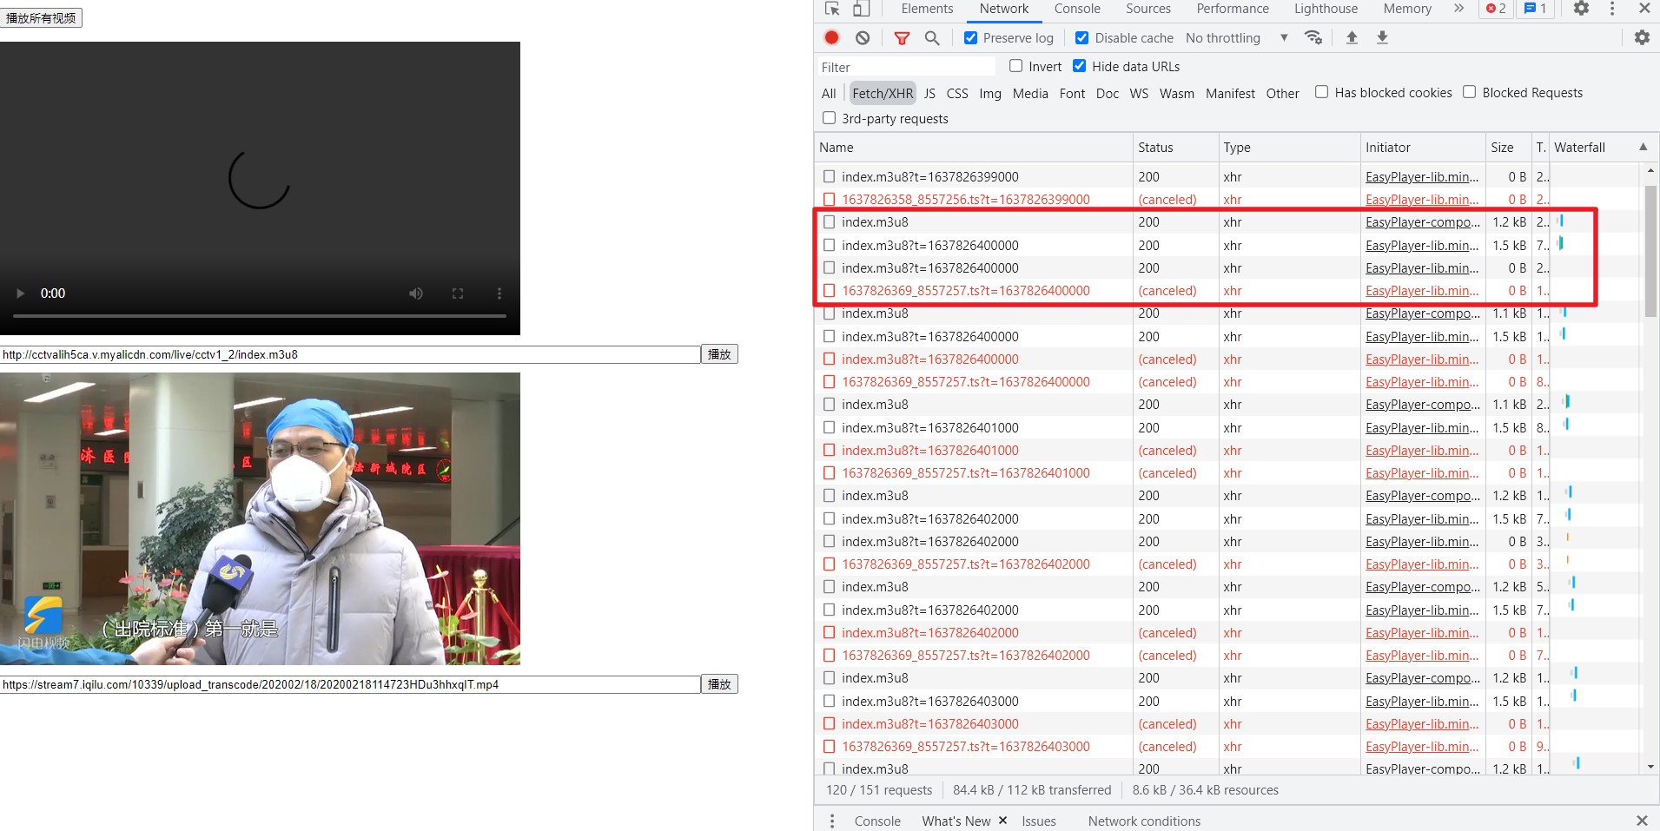This screenshot has height=831, width=1660.
Task: Open DevTools main settings gear
Action: click(x=1581, y=9)
